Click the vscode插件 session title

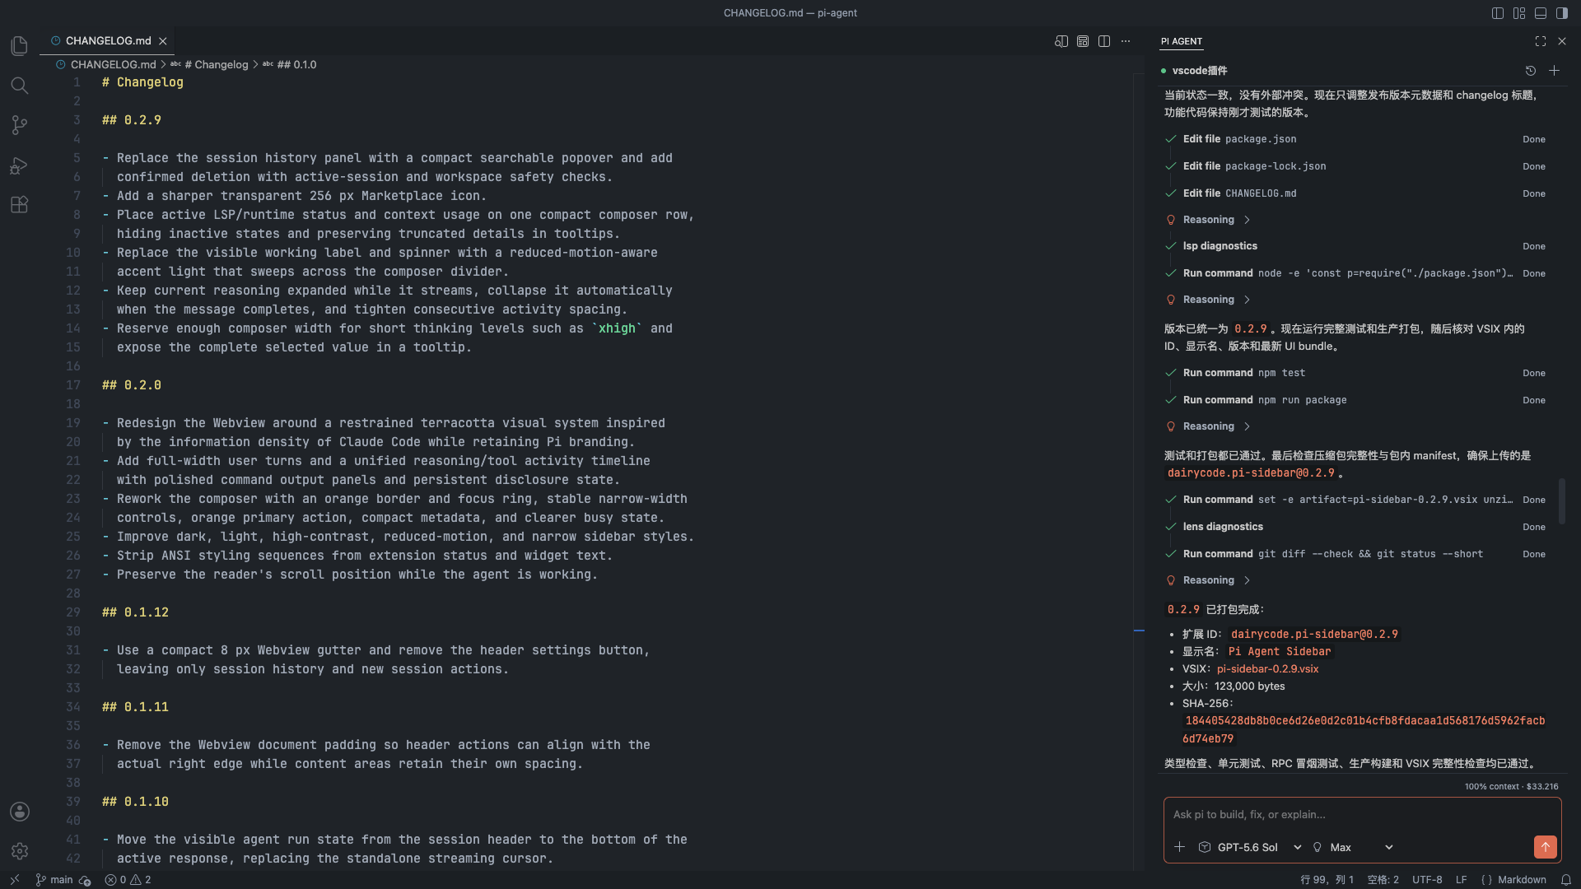(x=1200, y=71)
